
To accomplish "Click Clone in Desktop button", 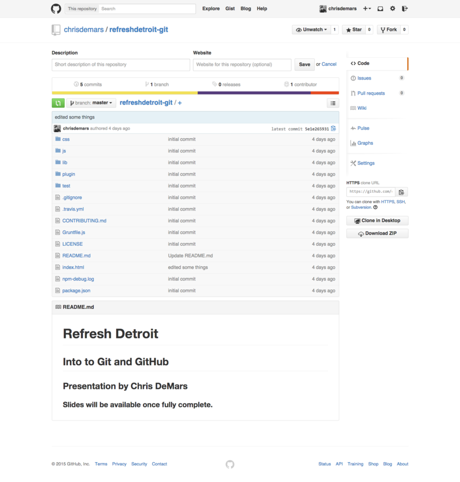I will pos(378,221).
